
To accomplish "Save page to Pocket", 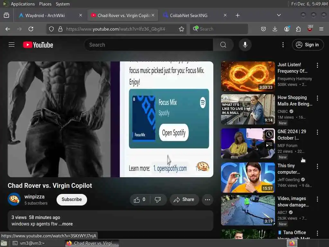I will tap(263, 29).
